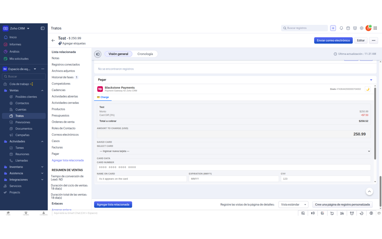Open the apps grid icon

[x=375, y=28]
